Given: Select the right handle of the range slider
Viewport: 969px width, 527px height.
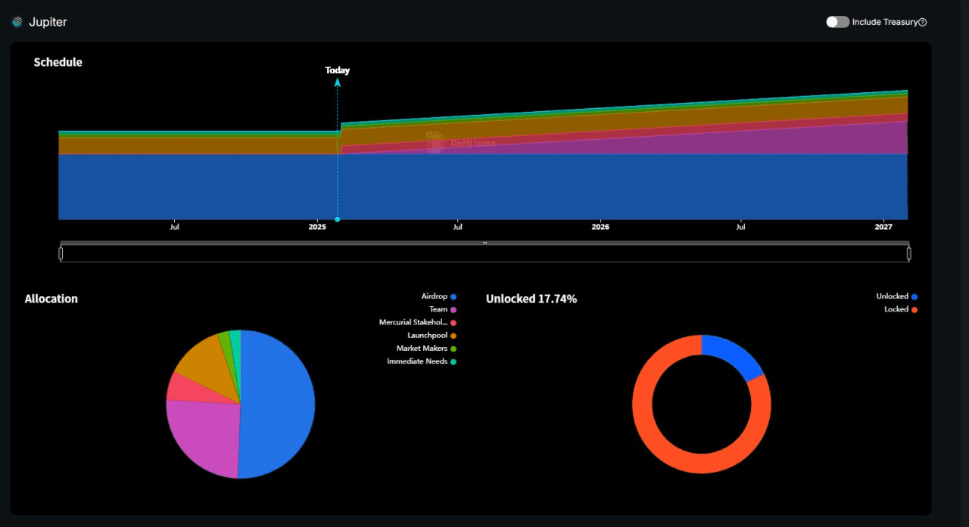Looking at the screenshot, I should tap(908, 253).
